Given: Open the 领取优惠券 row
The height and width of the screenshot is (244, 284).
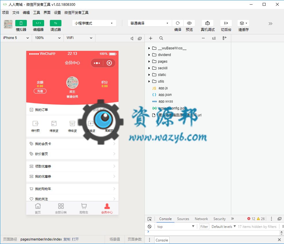Looking at the screenshot, I should pyautogui.click(x=72, y=166).
